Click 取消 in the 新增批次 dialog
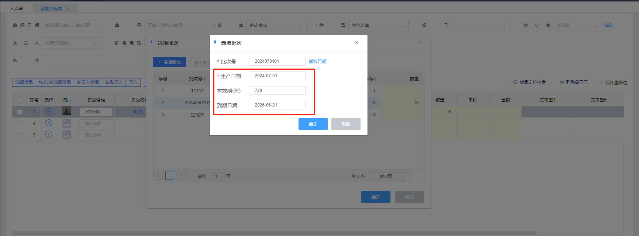 [x=346, y=124]
